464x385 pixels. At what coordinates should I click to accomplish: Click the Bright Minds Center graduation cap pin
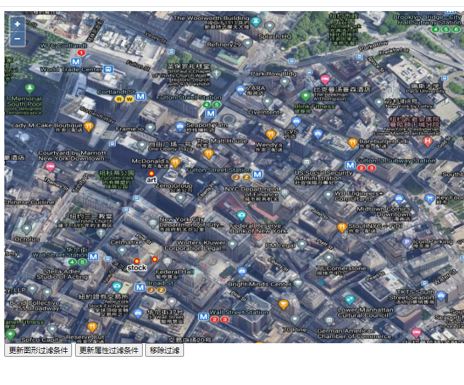(298, 284)
